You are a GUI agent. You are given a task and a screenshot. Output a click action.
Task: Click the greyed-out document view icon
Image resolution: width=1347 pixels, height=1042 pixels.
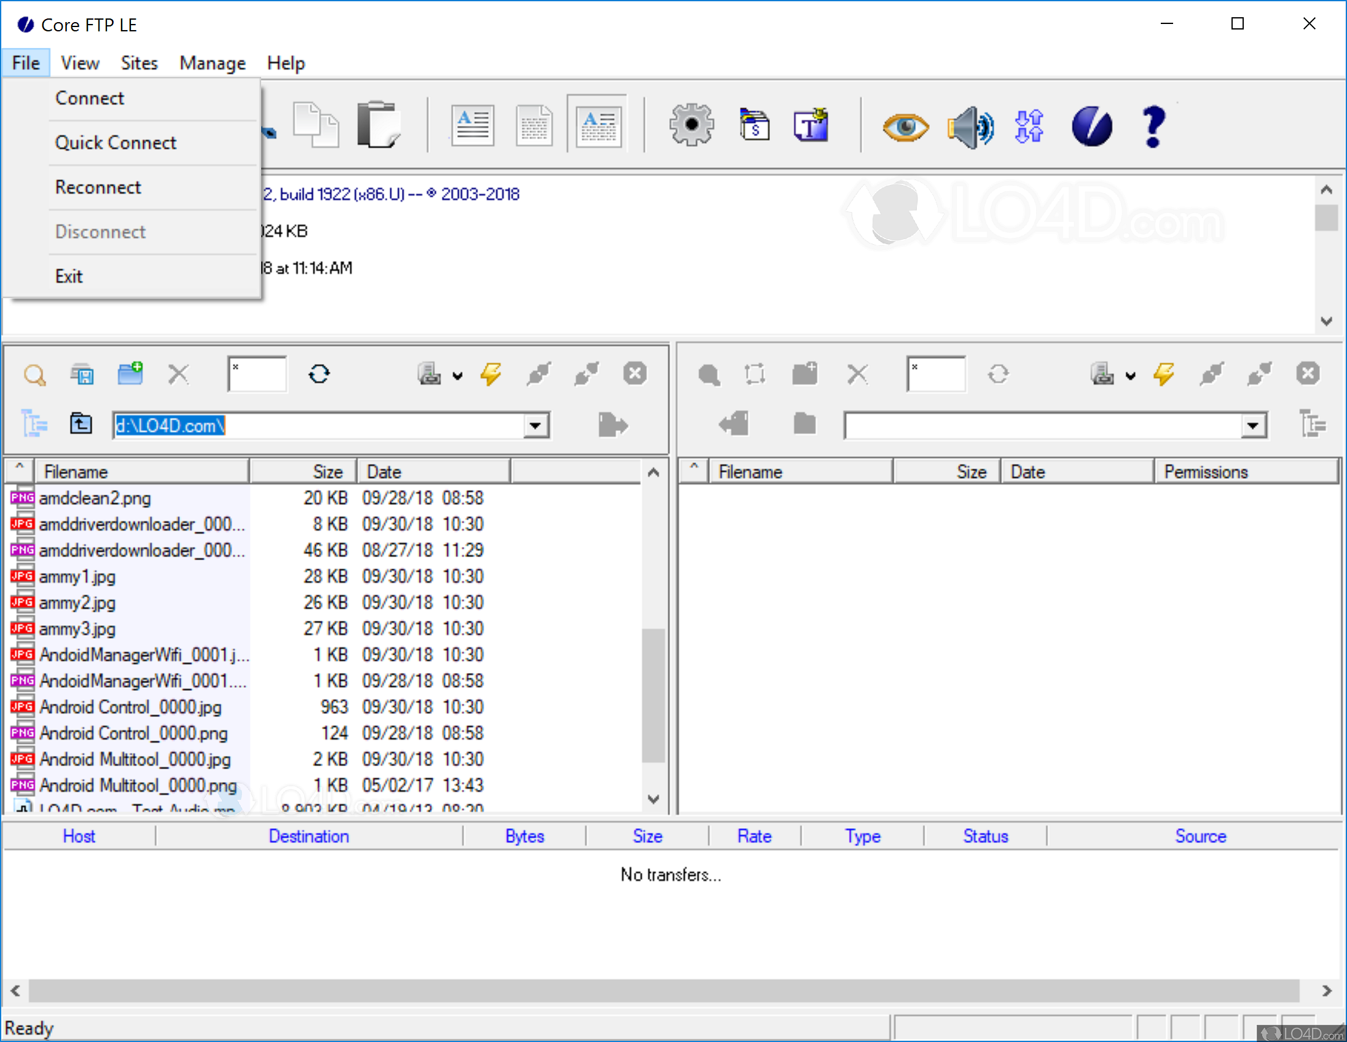(x=534, y=126)
